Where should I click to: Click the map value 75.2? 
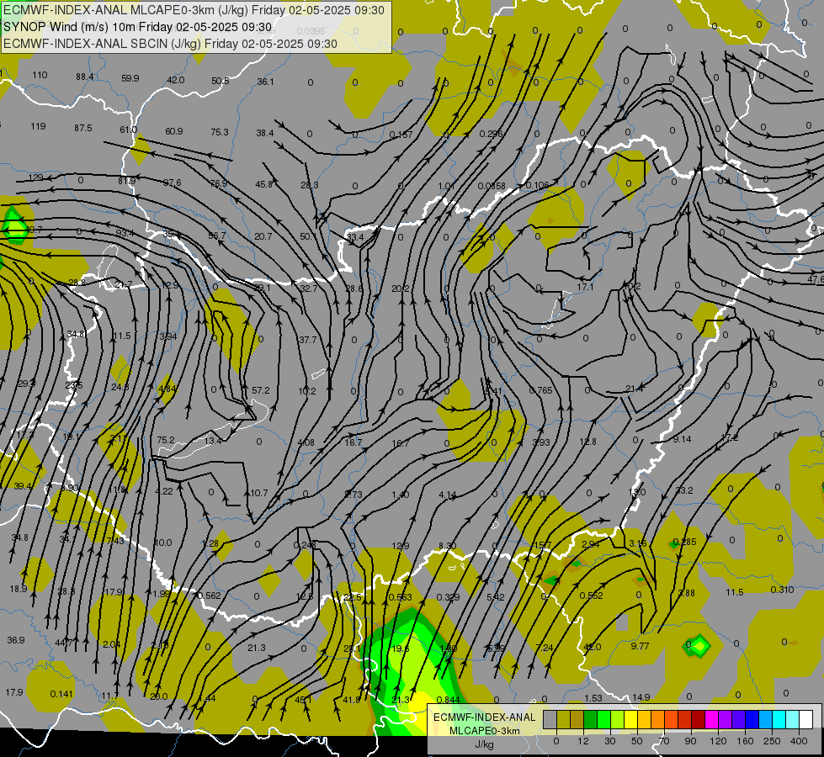click(166, 440)
